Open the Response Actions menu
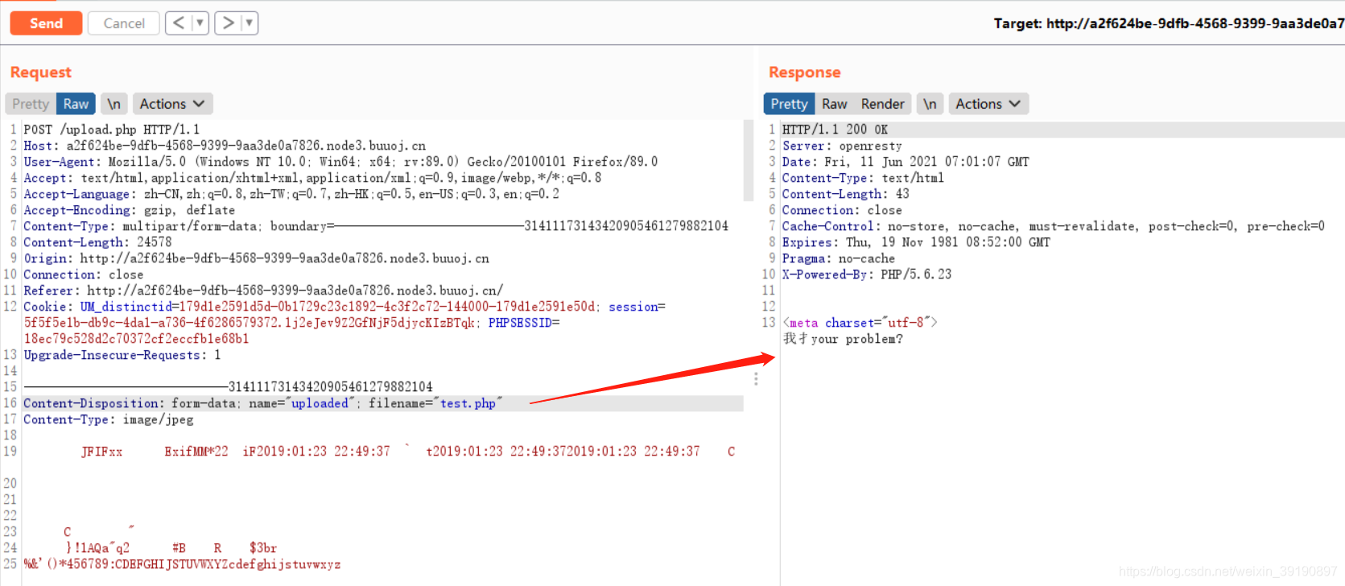 click(x=988, y=104)
